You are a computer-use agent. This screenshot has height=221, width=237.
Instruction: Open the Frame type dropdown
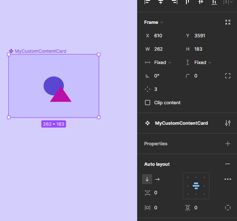153,23
